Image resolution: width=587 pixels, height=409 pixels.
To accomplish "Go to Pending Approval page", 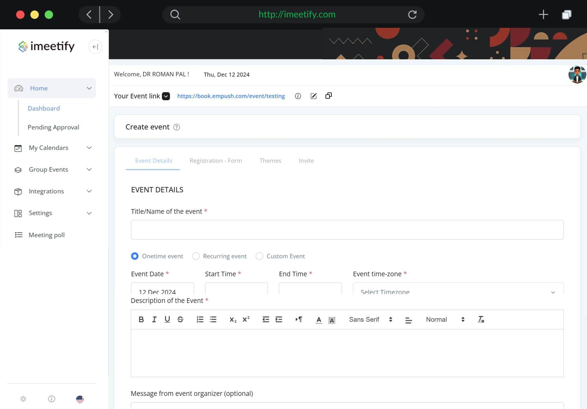I will coord(53,127).
